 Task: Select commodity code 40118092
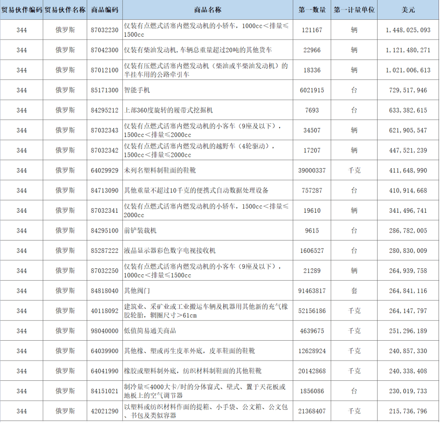(x=105, y=311)
